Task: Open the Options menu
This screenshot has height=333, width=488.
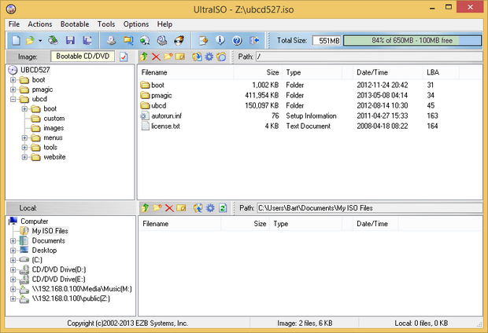Action: click(x=136, y=24)
